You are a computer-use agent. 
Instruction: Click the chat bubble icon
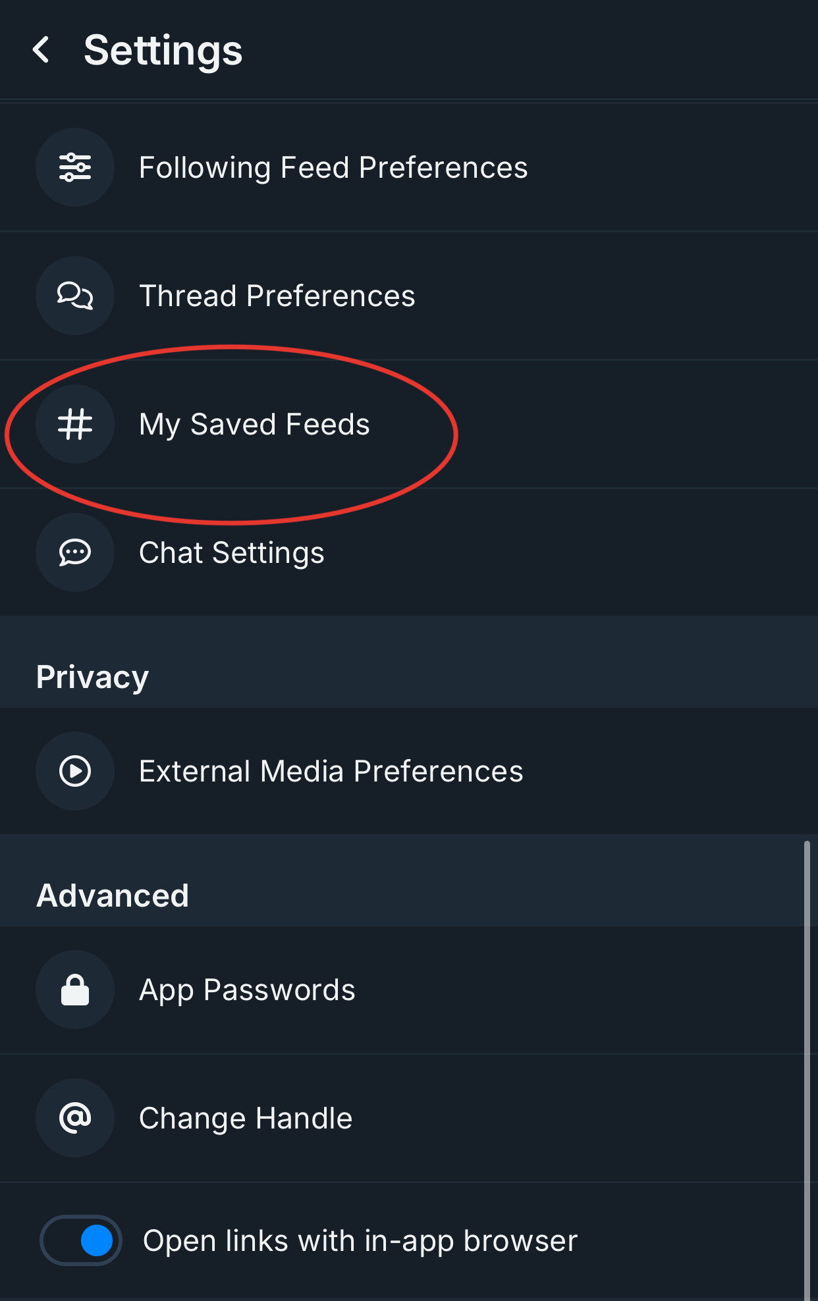click(75, 552)
